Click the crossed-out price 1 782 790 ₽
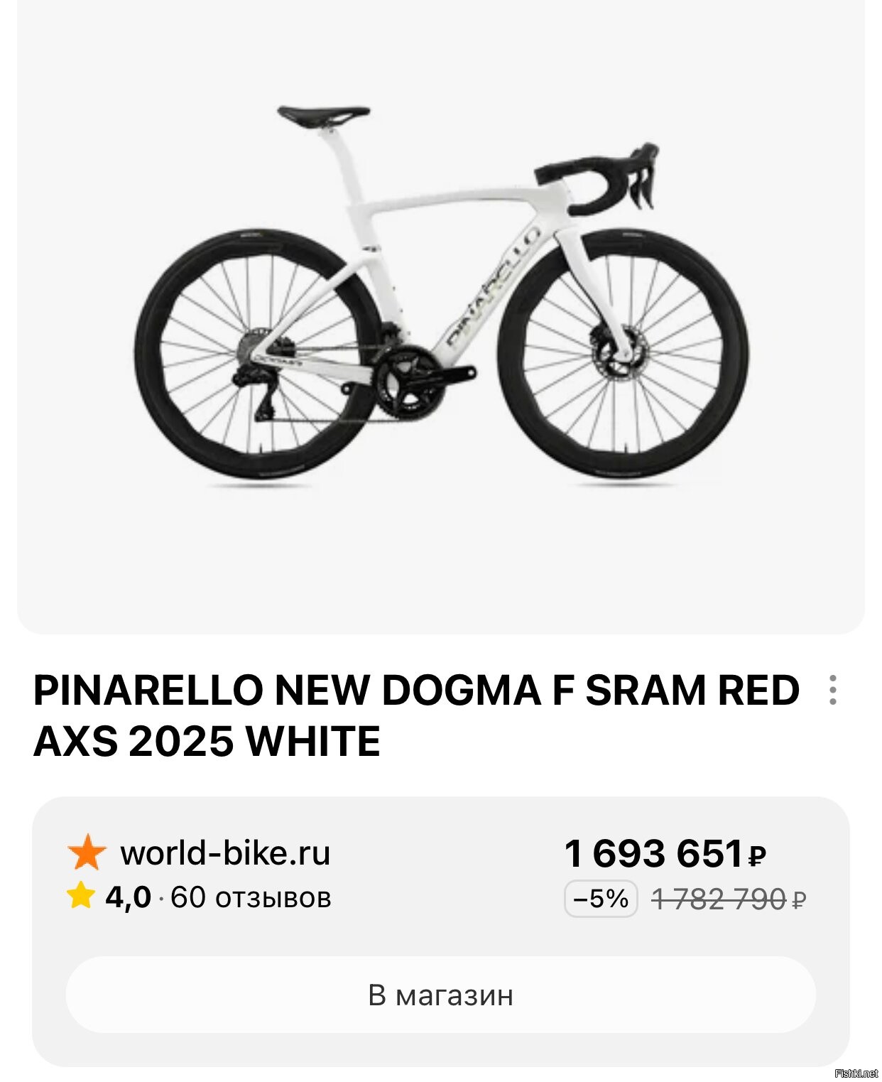The image size is (882, 1082). [x=727, y=899]
